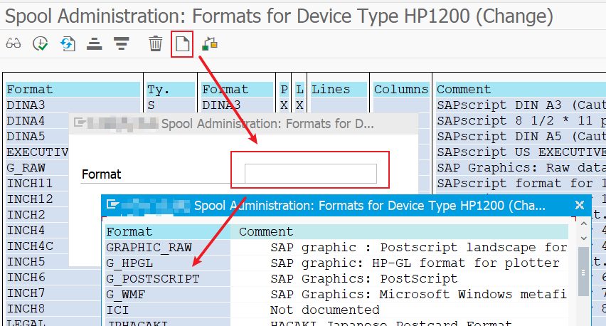This screenshot has height=326, width=606.
Task: Click the P column header
Action: (284, 90)
